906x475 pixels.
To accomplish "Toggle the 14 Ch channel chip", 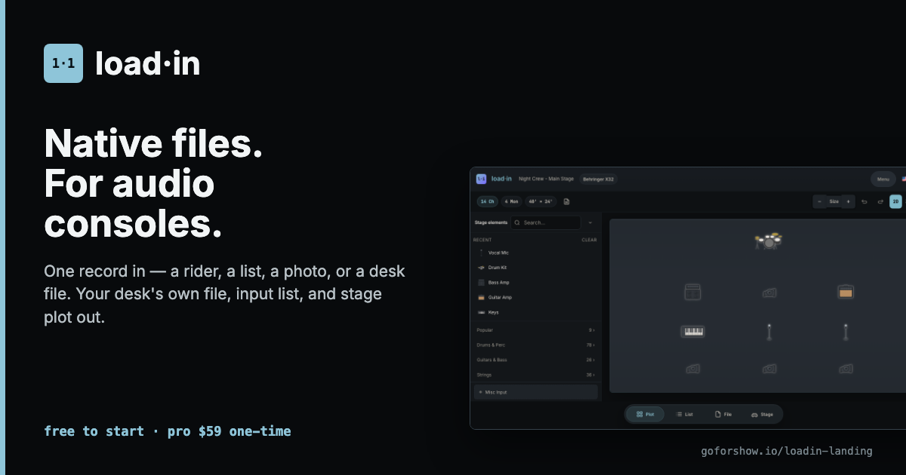I will [488, 201].
